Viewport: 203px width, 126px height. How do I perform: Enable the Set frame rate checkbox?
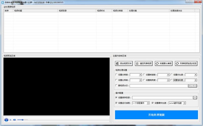(x=144, y=74)
